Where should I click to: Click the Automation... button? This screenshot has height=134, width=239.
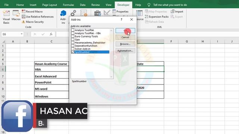125,51
